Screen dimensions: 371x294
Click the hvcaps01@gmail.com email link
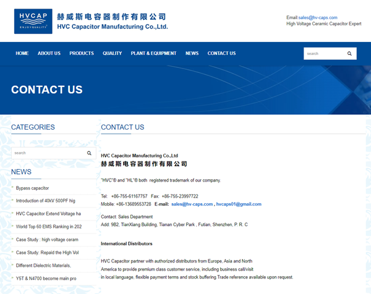[239, 204]
